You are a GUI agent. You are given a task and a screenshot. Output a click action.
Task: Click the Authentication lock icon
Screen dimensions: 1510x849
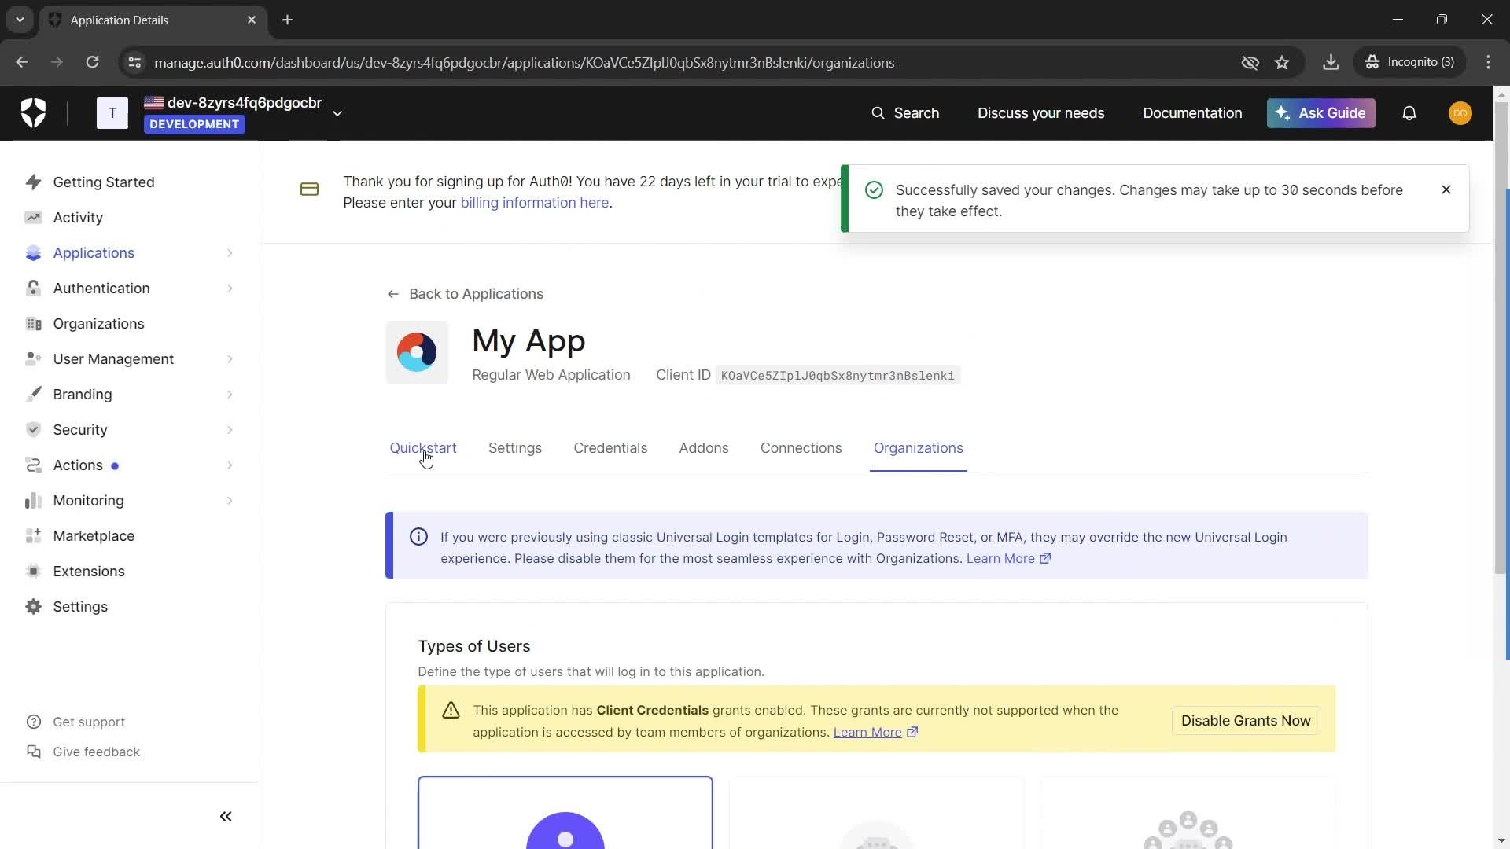(x=33, y=289)
